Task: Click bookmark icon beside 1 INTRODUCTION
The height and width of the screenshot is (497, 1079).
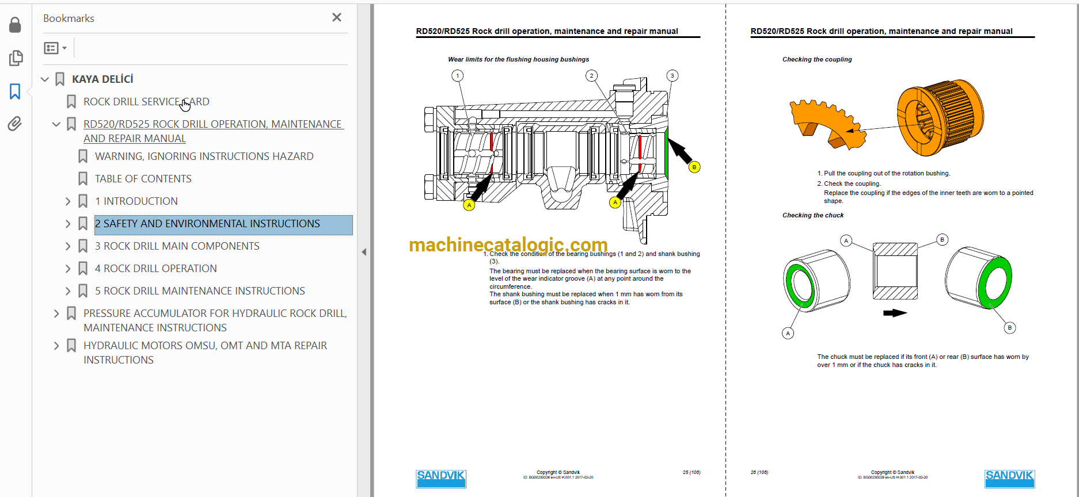Action: (x=83, y=201)
